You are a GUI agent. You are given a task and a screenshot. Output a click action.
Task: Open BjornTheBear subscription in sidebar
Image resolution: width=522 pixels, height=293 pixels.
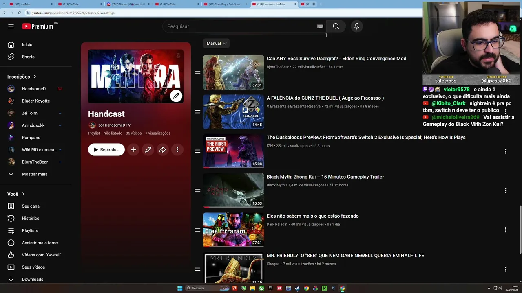(x=35, y=162)
